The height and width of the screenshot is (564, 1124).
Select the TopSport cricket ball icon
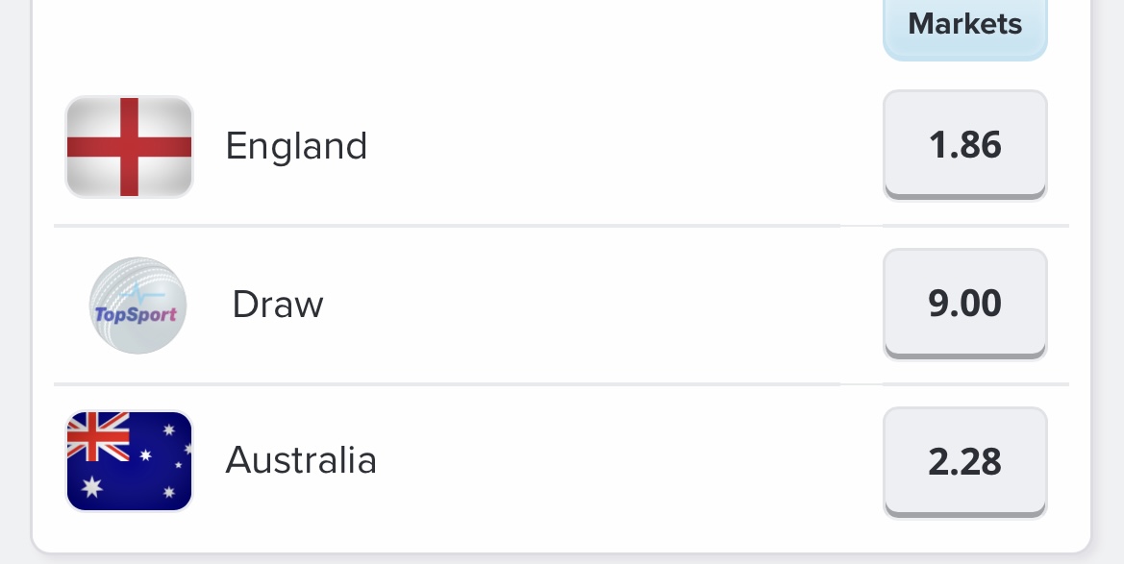(x=137, y=306)
